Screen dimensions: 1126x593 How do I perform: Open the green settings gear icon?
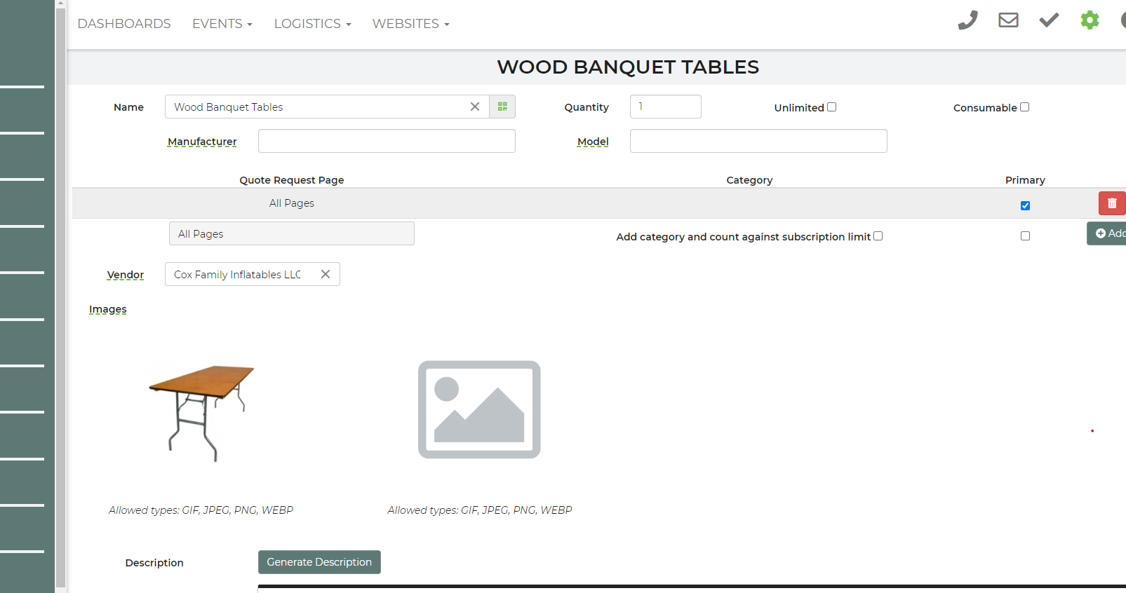point(1090,20)
